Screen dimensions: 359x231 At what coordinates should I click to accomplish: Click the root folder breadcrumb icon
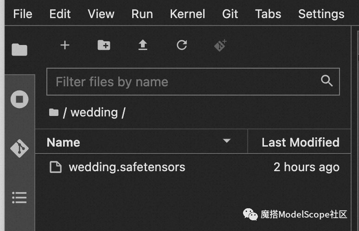click(x=54, y=112)
